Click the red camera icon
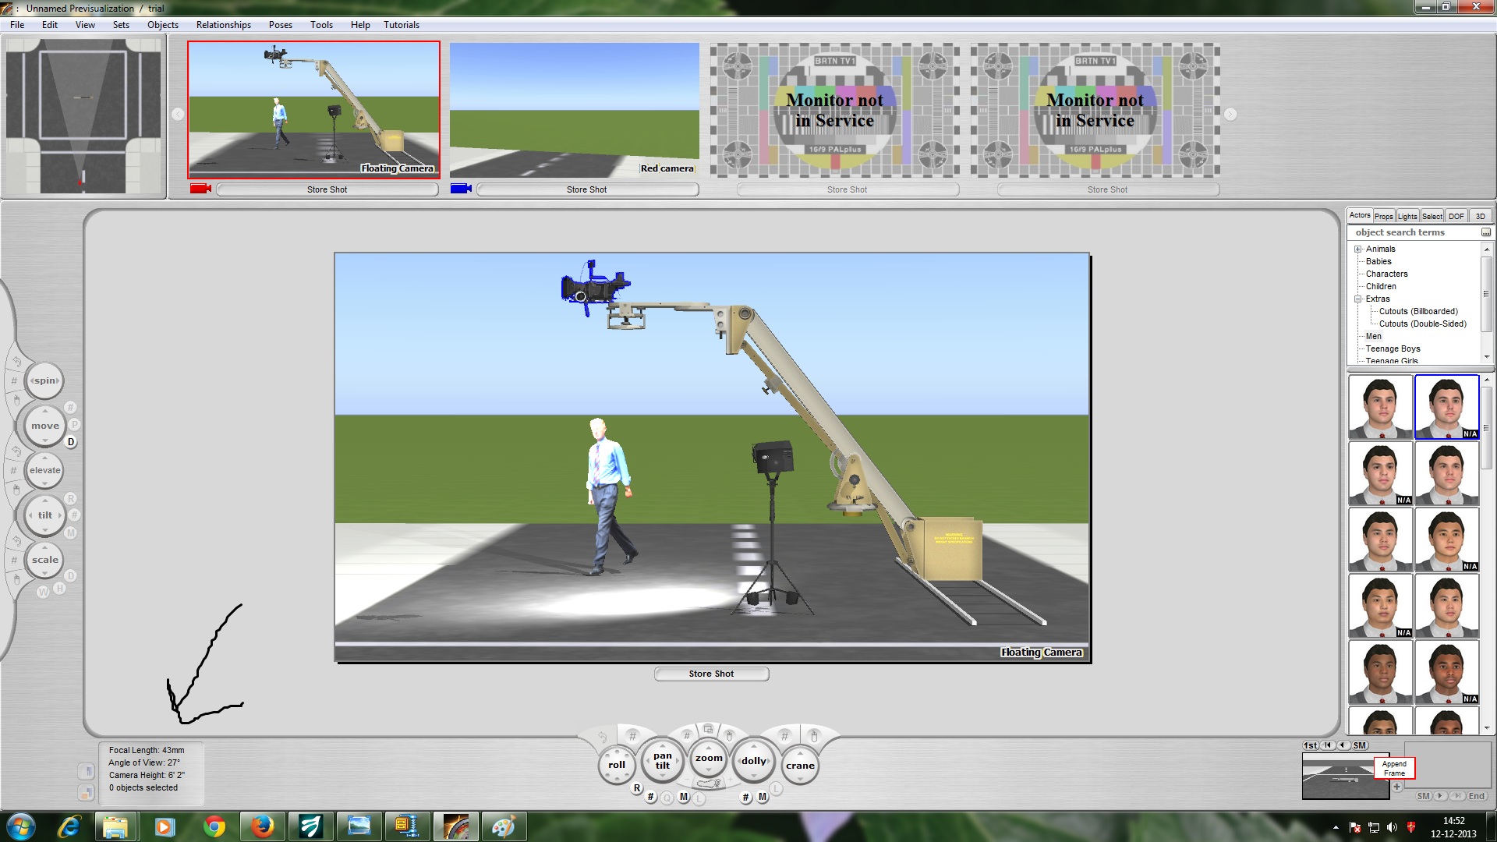 click(x=200, y=189)
